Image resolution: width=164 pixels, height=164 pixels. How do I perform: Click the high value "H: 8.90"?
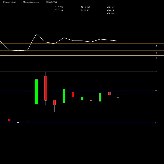click(85, 7)
